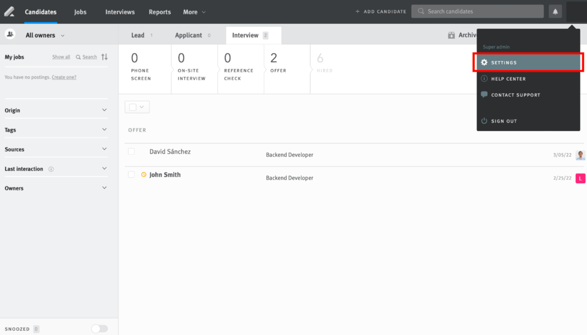
Task: Click Add Candidate in the top bar
Action: pyautogui.click(x=380, y=11)
